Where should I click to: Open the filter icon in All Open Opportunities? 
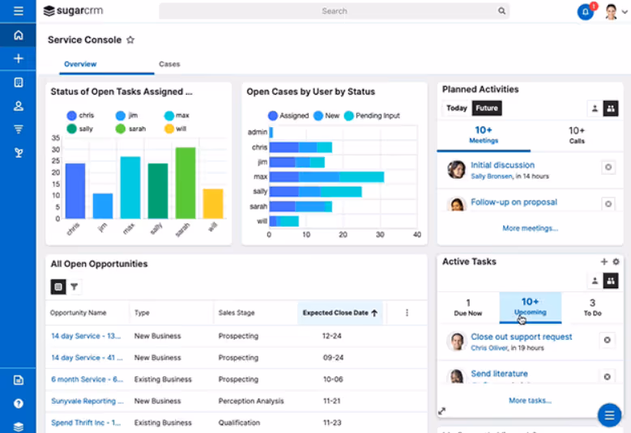pyautogui.click(x=74, y=287)
